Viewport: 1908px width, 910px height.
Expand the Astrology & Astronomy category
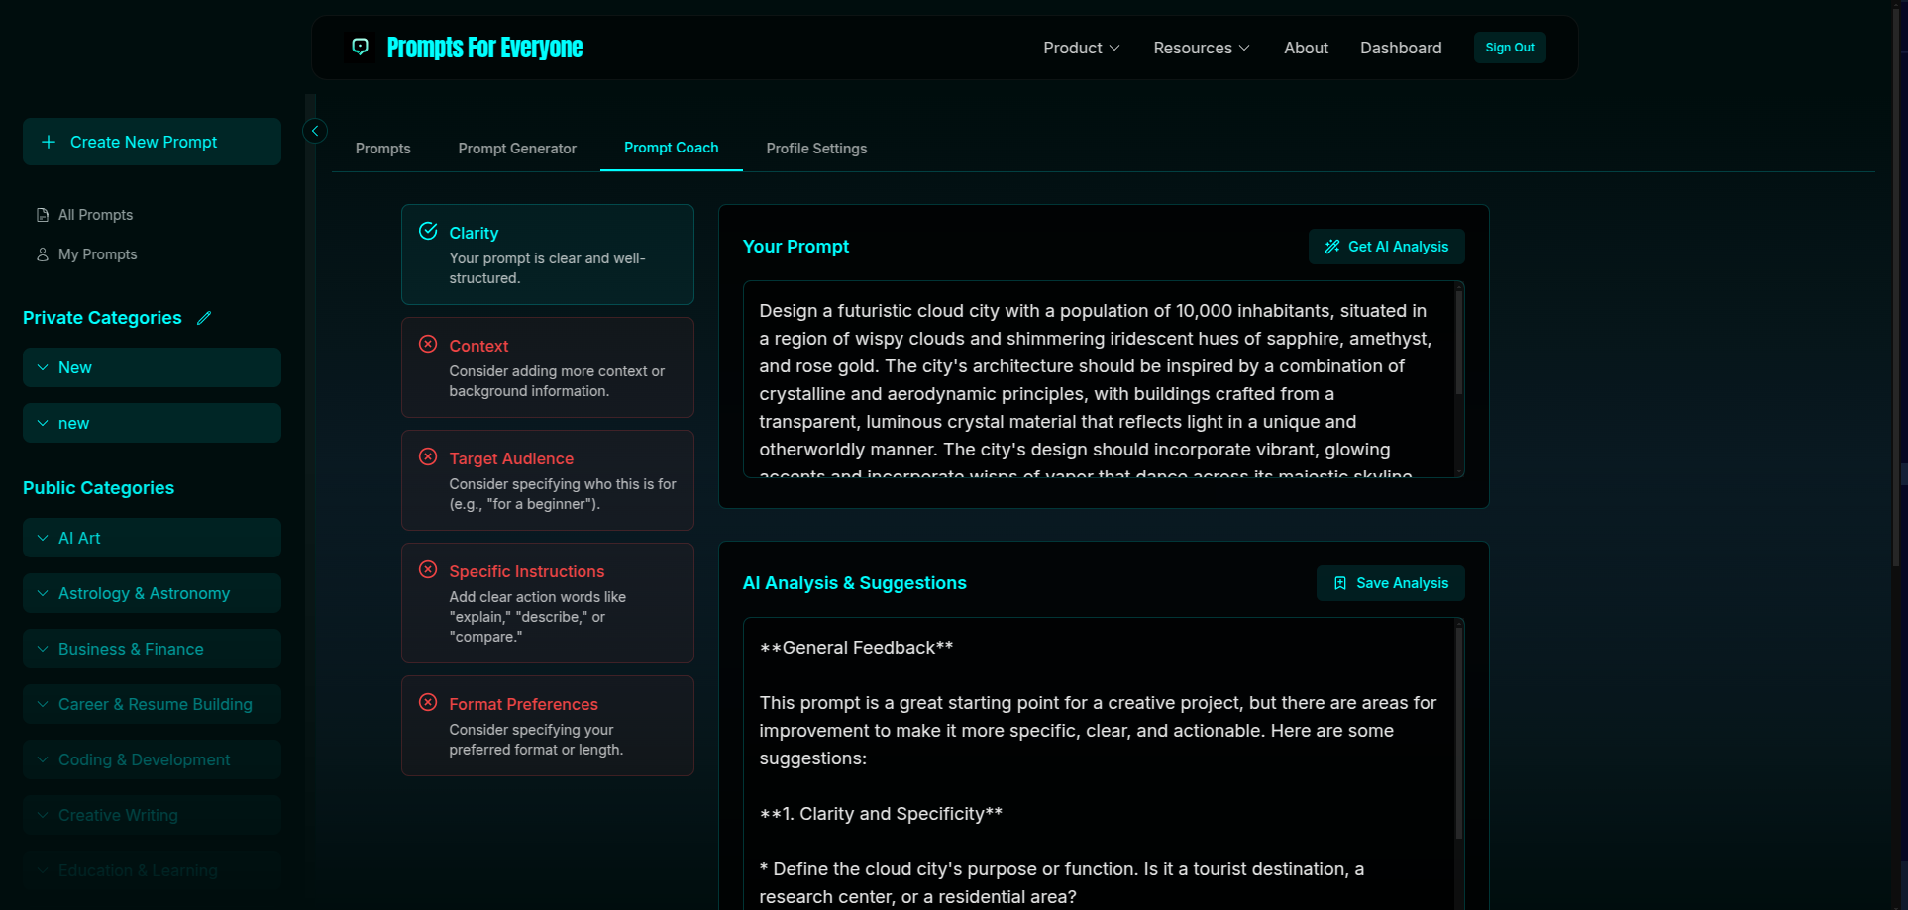(x=152, y=593)
